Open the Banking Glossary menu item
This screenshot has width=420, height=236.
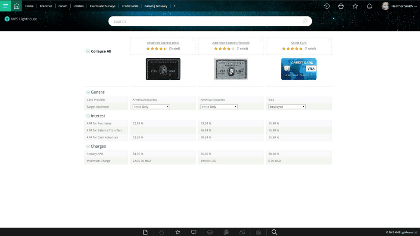click(x=156, y=6)
